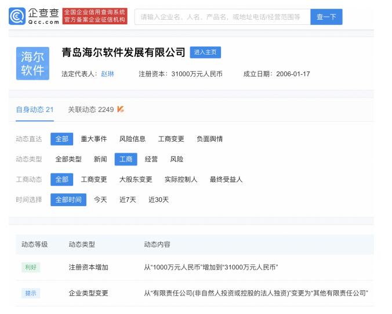Select 经营 dynamic type filter
Image resolution: width=392 pixels, height=314 pixels.
[x=151, y=159]
